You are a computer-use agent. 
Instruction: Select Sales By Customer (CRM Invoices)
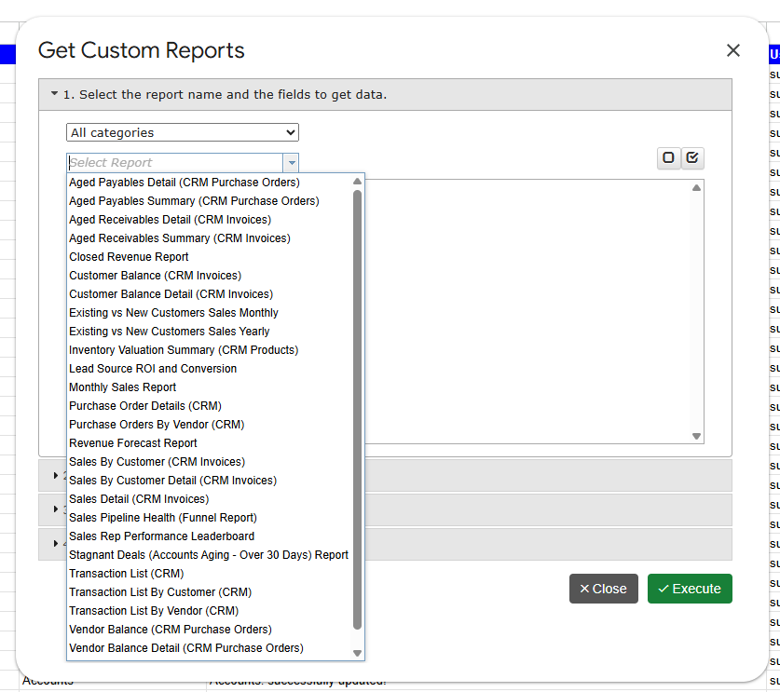[x=157, y=462]
